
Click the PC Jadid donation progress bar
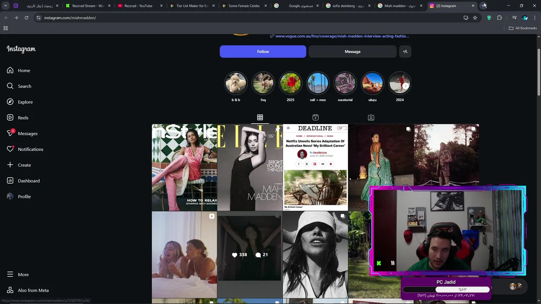click(x=446, y=290)
